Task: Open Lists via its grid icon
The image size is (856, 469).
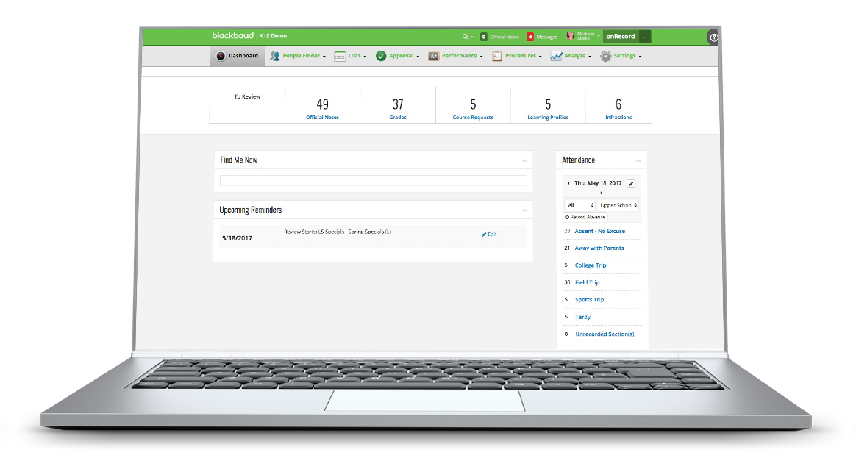Action: pos(338,55)
